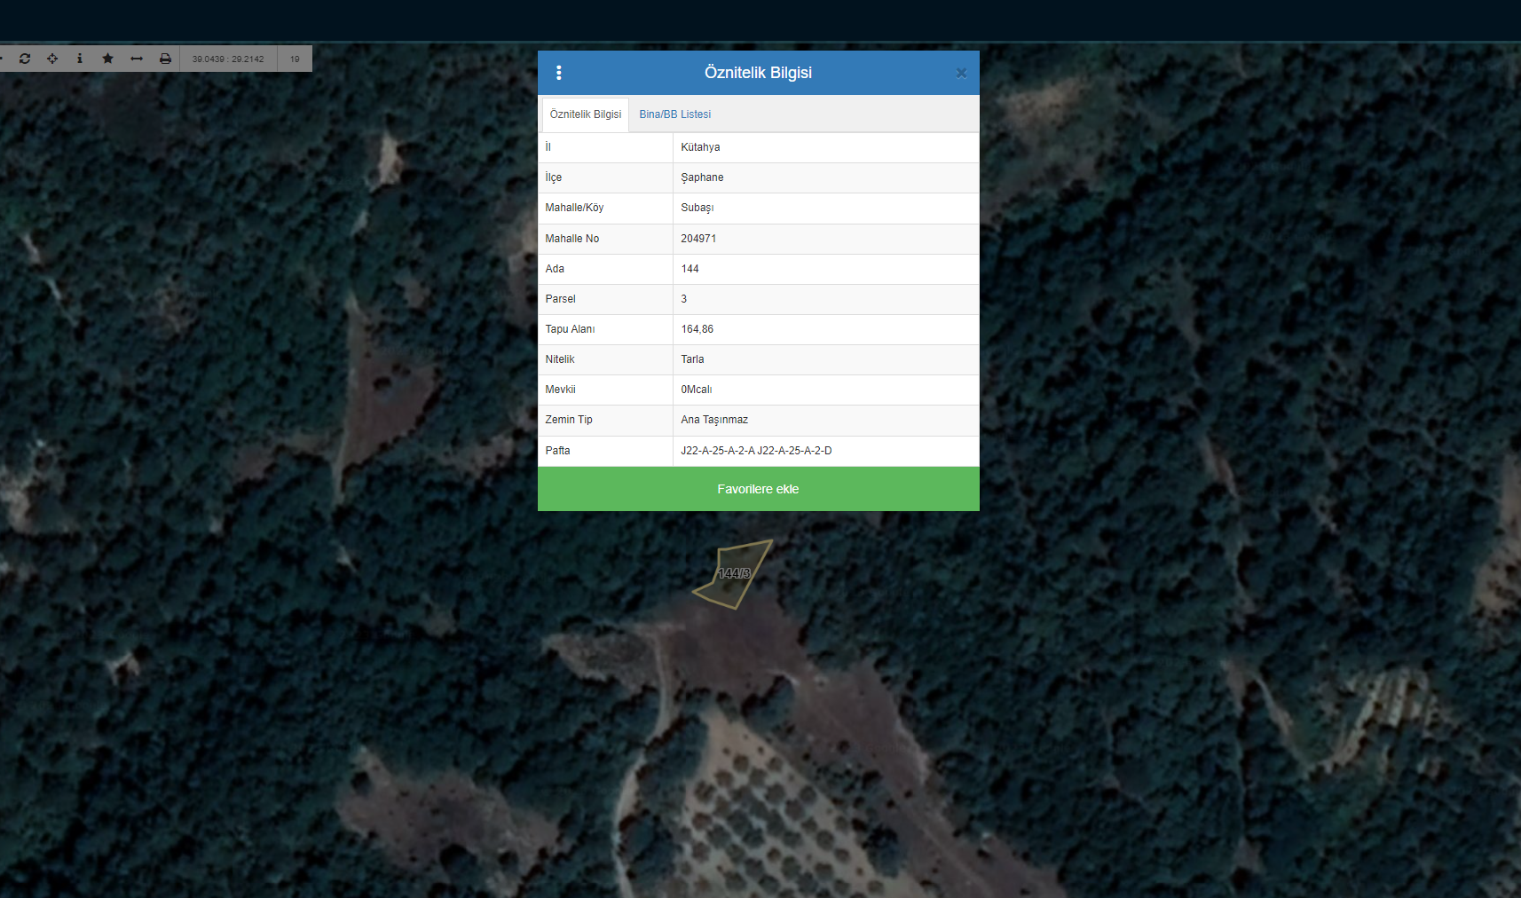Click the Kütahya value in İl row
This screenshot has height=898, width=1521.
(700, 147)
